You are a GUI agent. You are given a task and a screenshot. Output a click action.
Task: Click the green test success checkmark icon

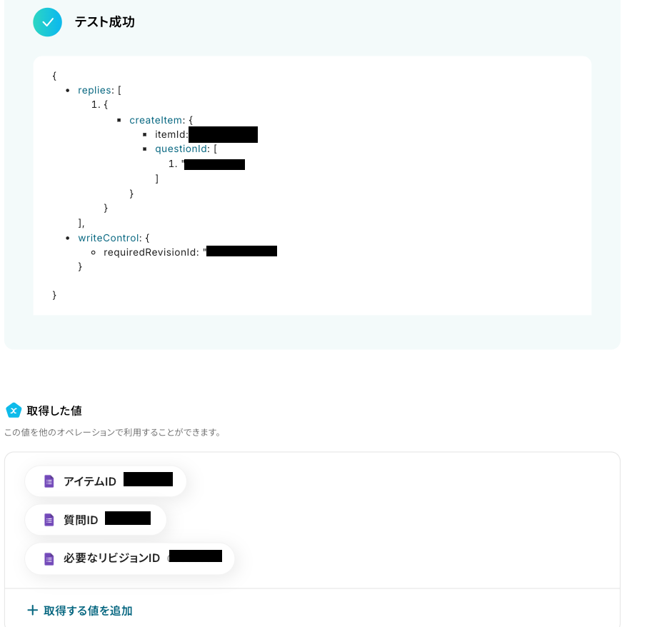(x=48, y=22)
